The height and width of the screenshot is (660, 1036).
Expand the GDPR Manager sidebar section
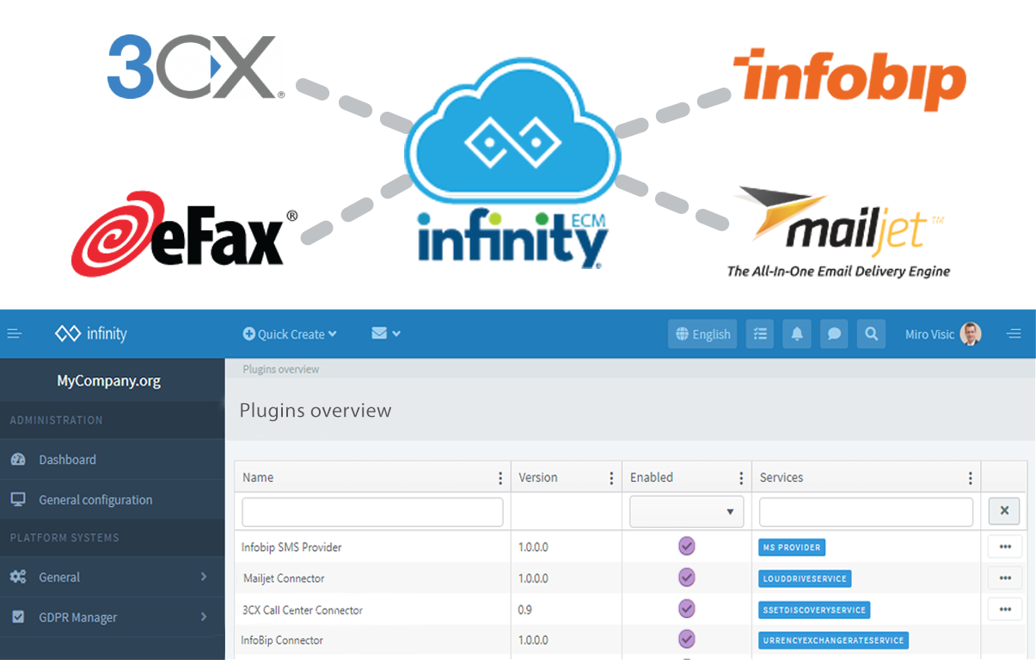[x=113, y=617]
